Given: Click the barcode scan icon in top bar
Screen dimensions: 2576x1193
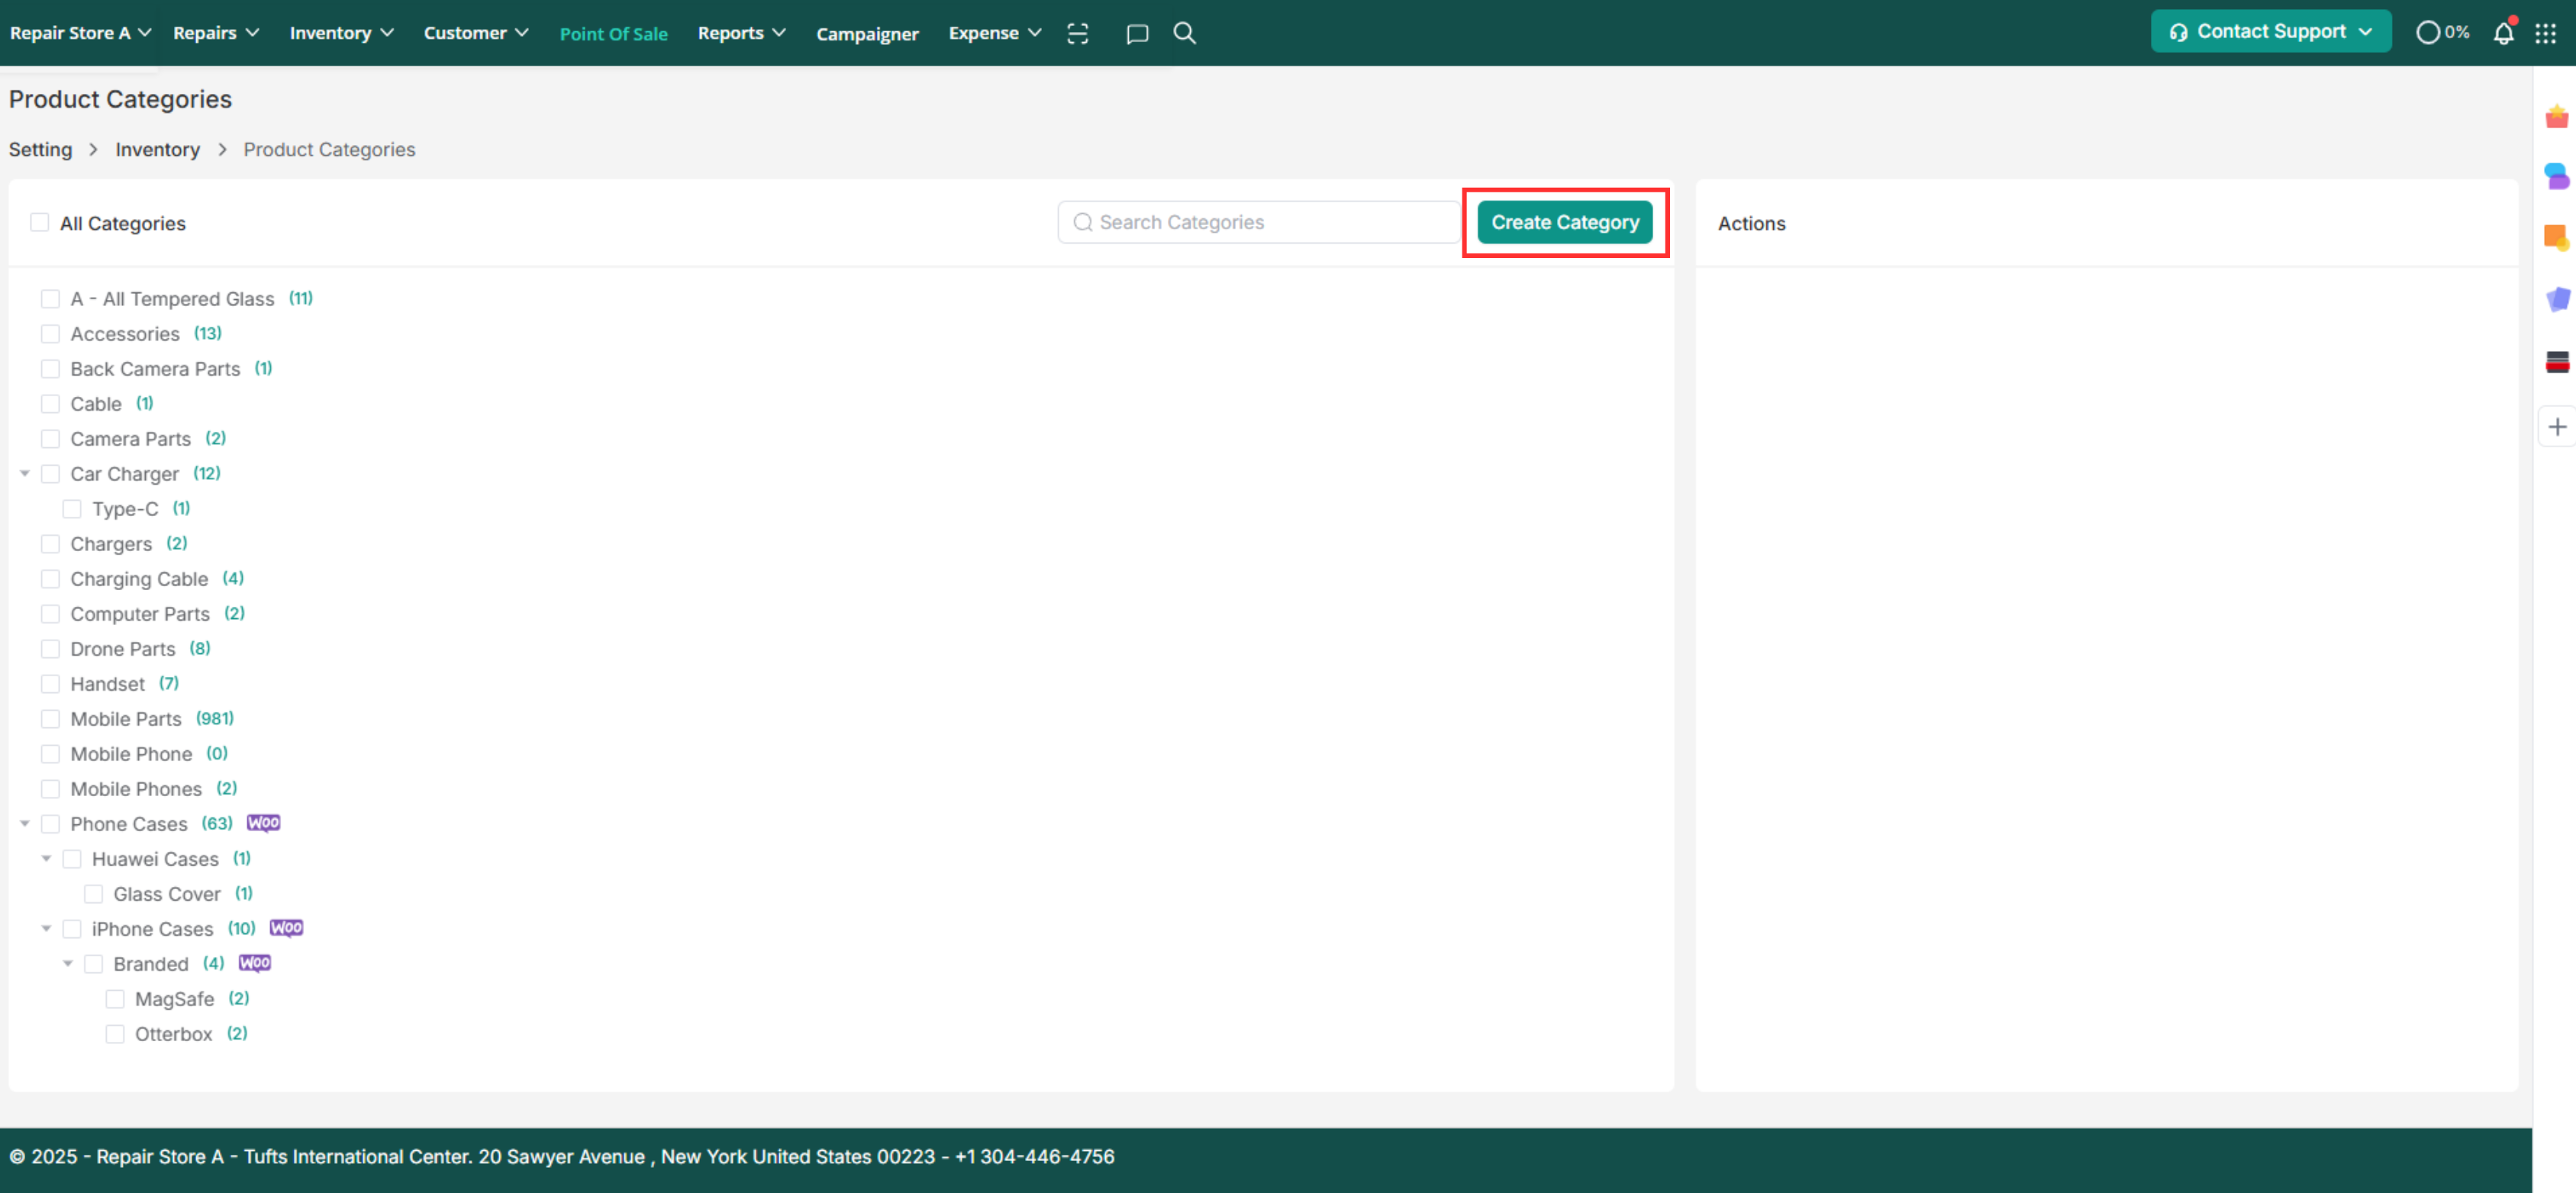Looking at the screenshot, I should (x=1077, y=33).
